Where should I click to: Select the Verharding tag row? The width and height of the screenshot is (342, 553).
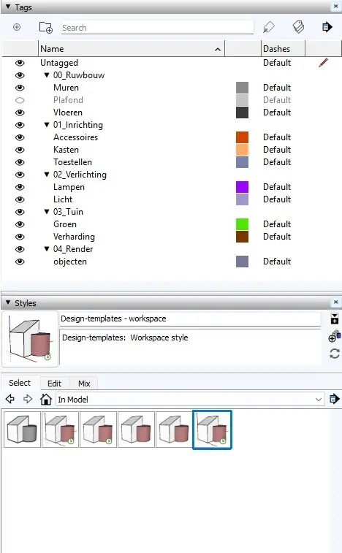(74, 237)
